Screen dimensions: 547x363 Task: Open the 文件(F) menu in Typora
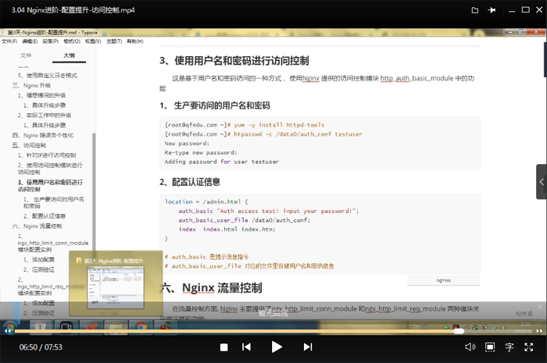click(x=9, y=41)
